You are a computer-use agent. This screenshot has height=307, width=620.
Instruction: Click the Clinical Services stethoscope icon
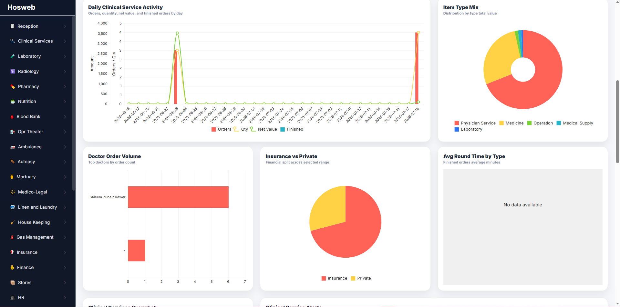point(13,41)
